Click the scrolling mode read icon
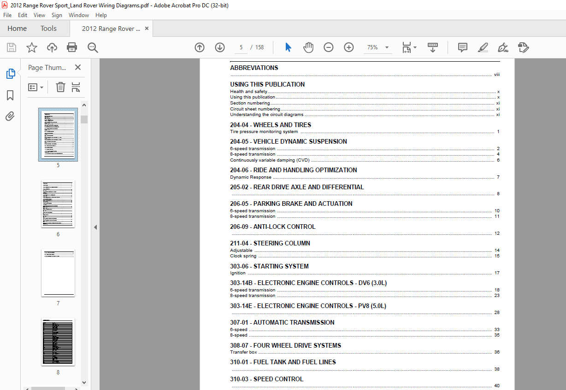 point(433,47)
